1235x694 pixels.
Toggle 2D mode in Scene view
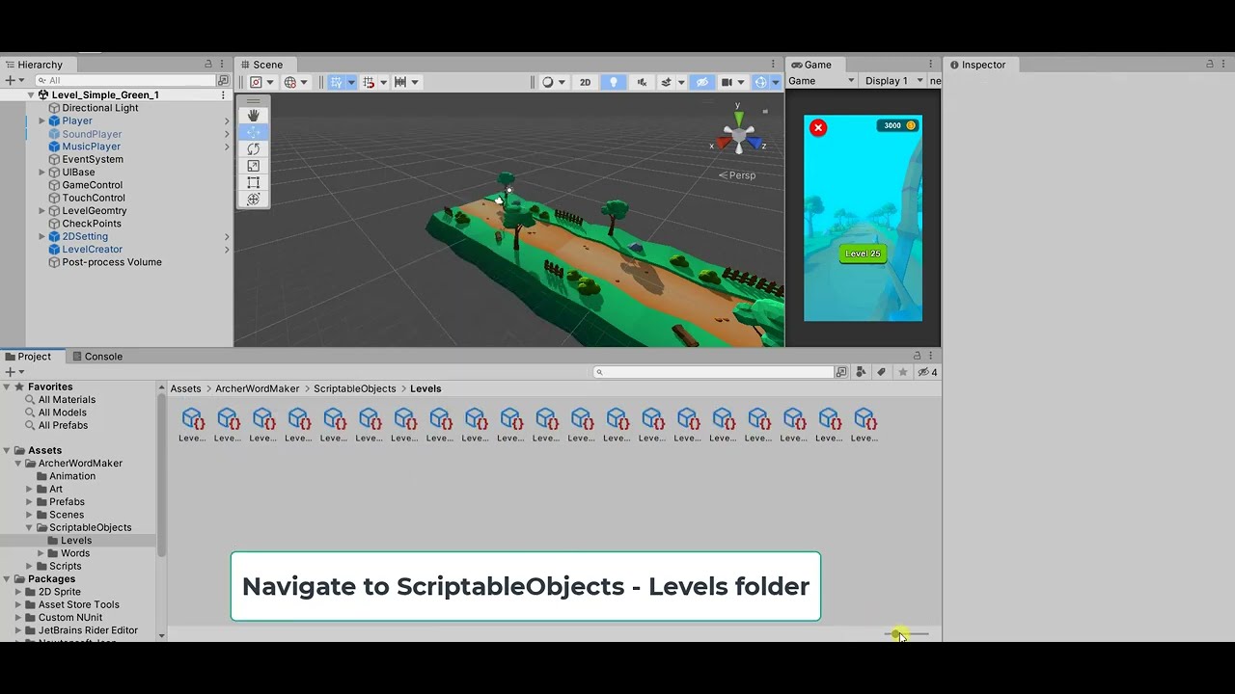(585, 82)
